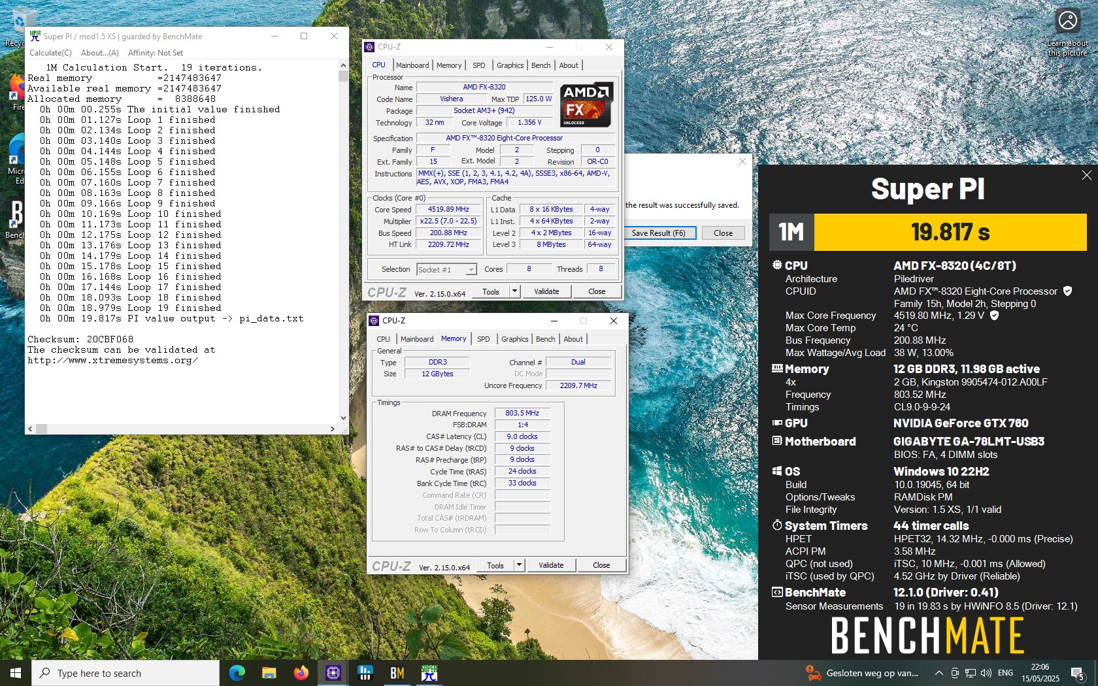
Task: Click Super PI horizontal scrollbar left arrow
Action: click(30, 429)
